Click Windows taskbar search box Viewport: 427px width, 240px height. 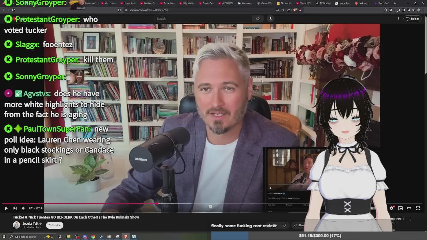pos(32,237)
